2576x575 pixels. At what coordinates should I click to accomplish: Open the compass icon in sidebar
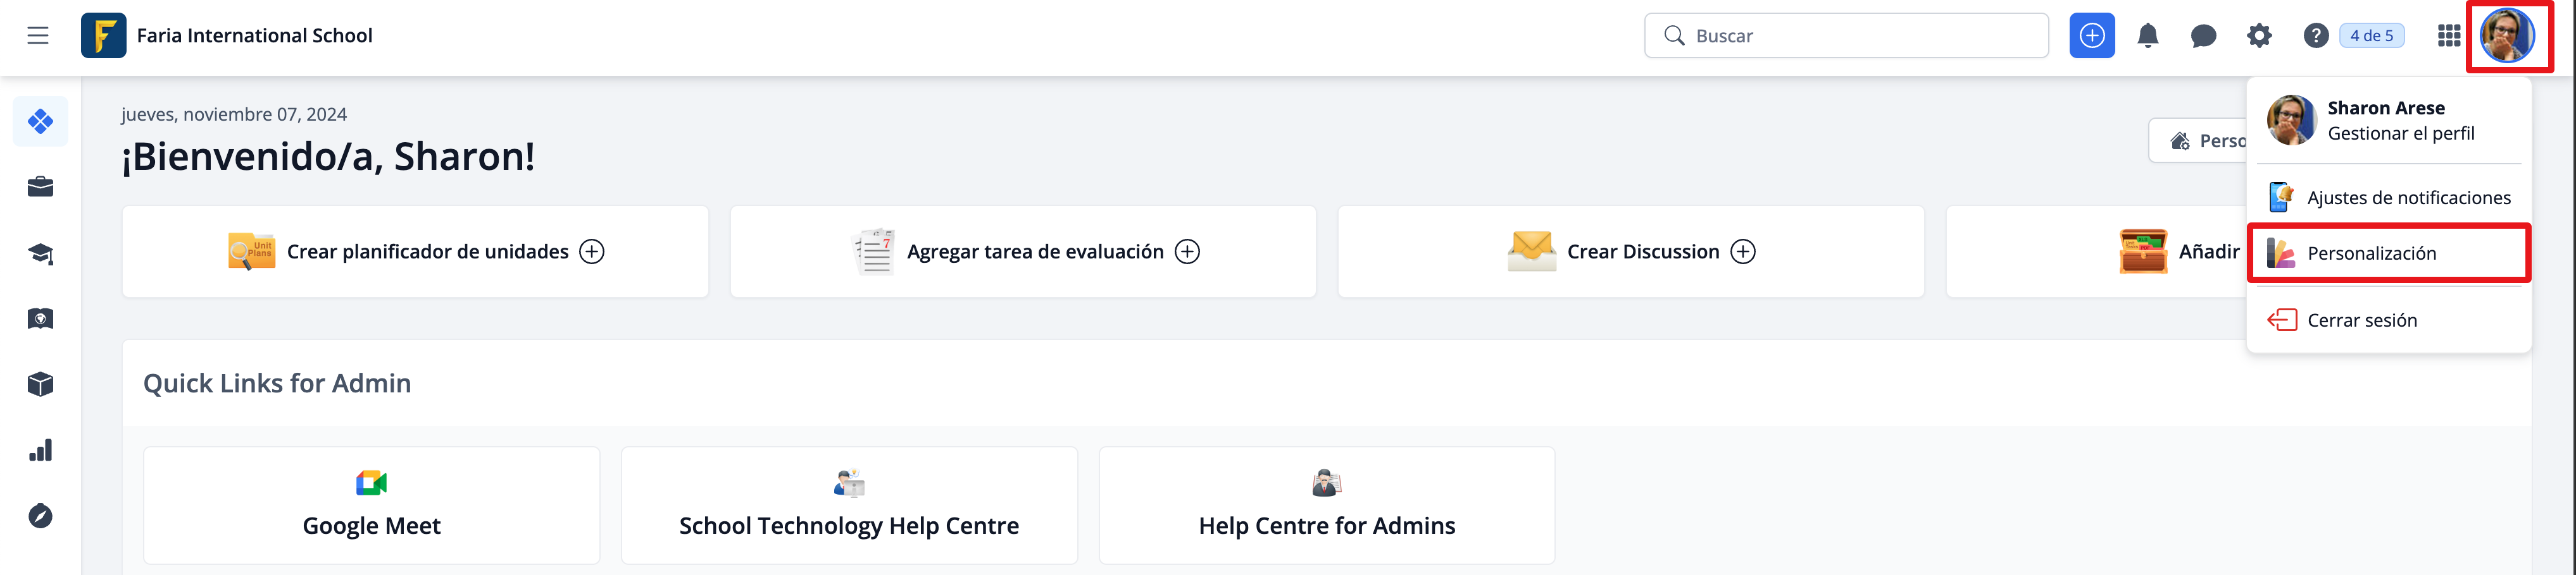point(40,516)
